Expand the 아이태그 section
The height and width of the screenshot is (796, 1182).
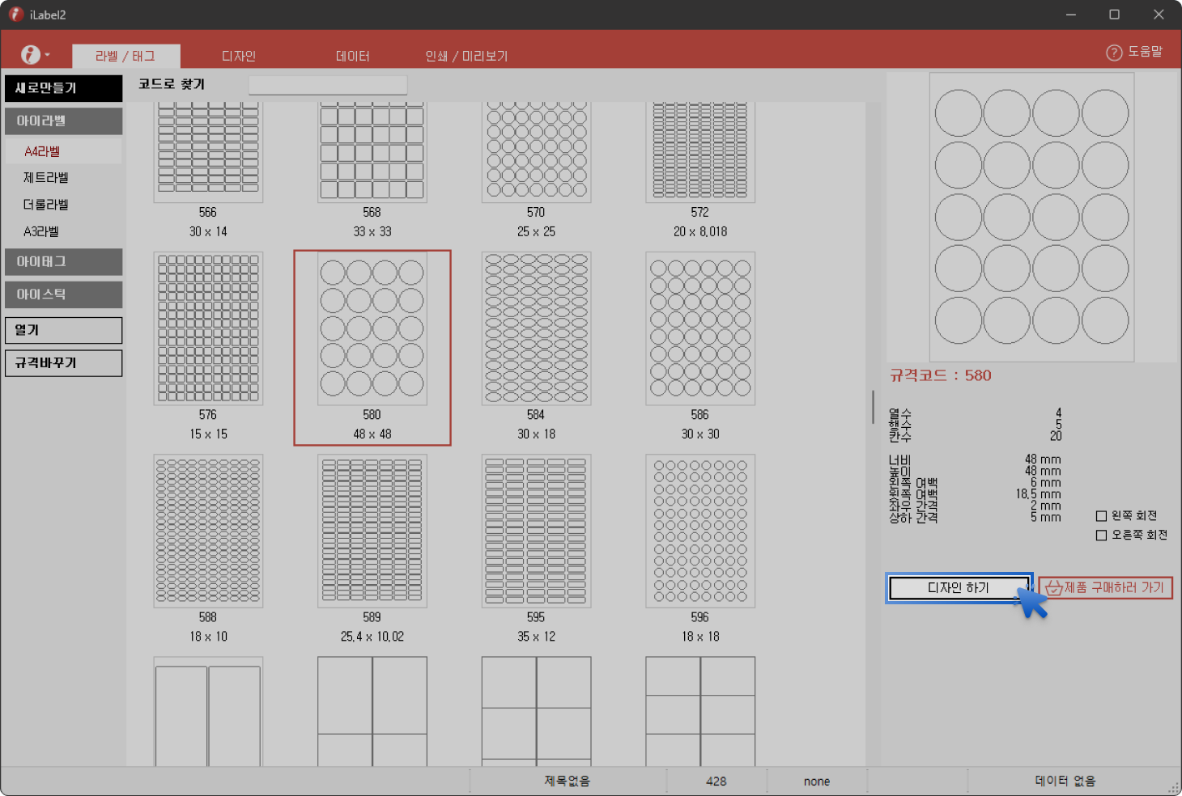point(63,262)
